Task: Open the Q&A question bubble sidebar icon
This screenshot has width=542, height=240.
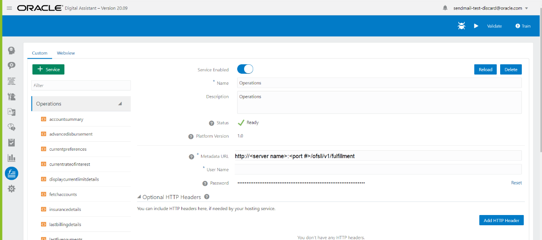Action: pyautogui.click(x=11, y=127)
